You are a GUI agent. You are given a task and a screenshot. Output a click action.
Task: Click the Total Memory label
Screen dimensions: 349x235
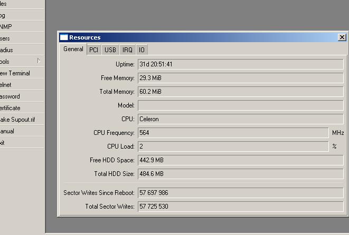point(117,92)
